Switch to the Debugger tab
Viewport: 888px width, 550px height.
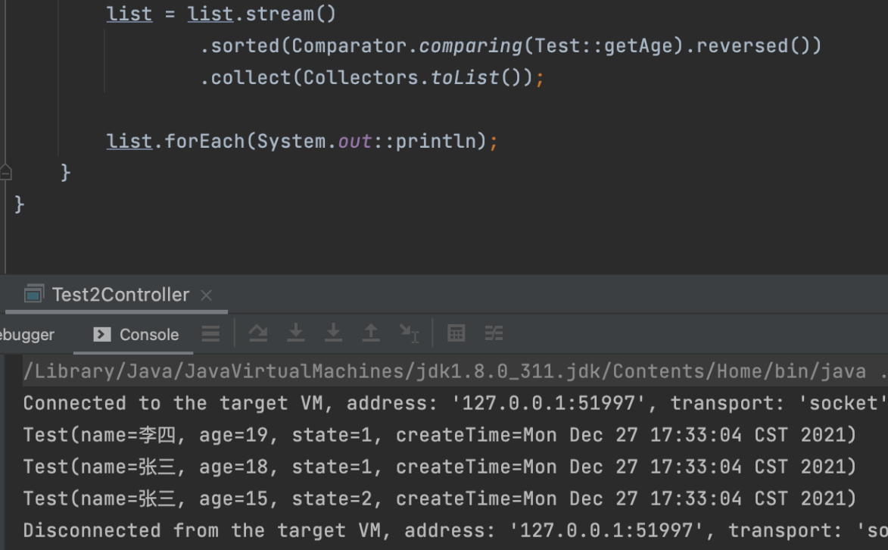click(27, 335)
